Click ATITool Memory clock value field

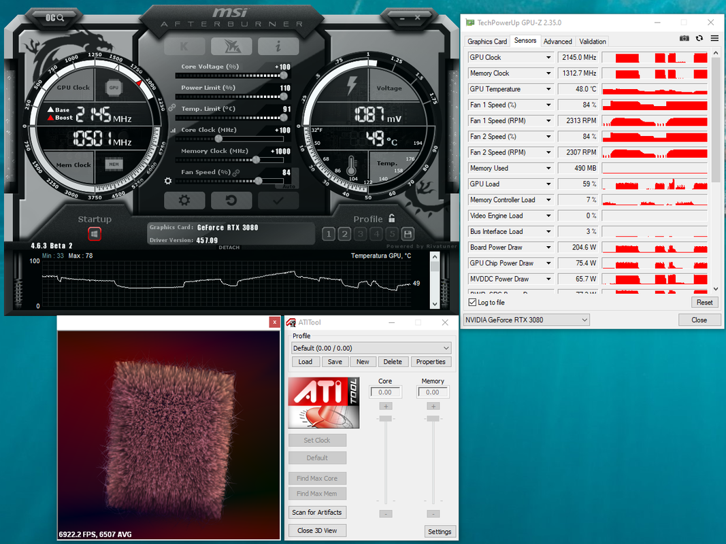(433, 392)
